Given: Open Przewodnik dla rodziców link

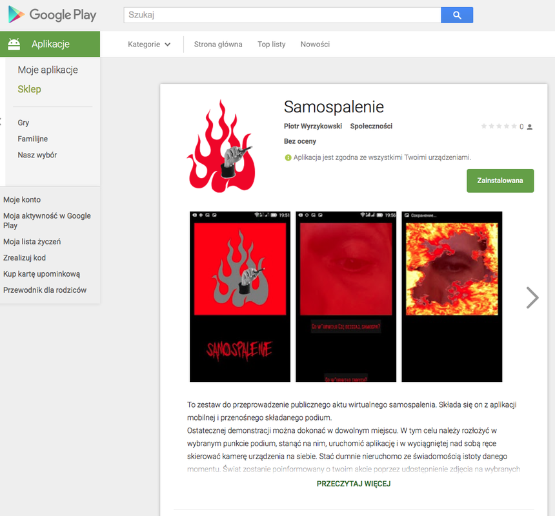Looking at the screenshot, I should pos(45,290).
